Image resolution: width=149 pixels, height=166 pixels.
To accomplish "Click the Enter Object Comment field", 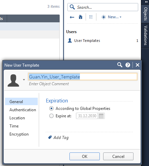I will tap(49, 84).
